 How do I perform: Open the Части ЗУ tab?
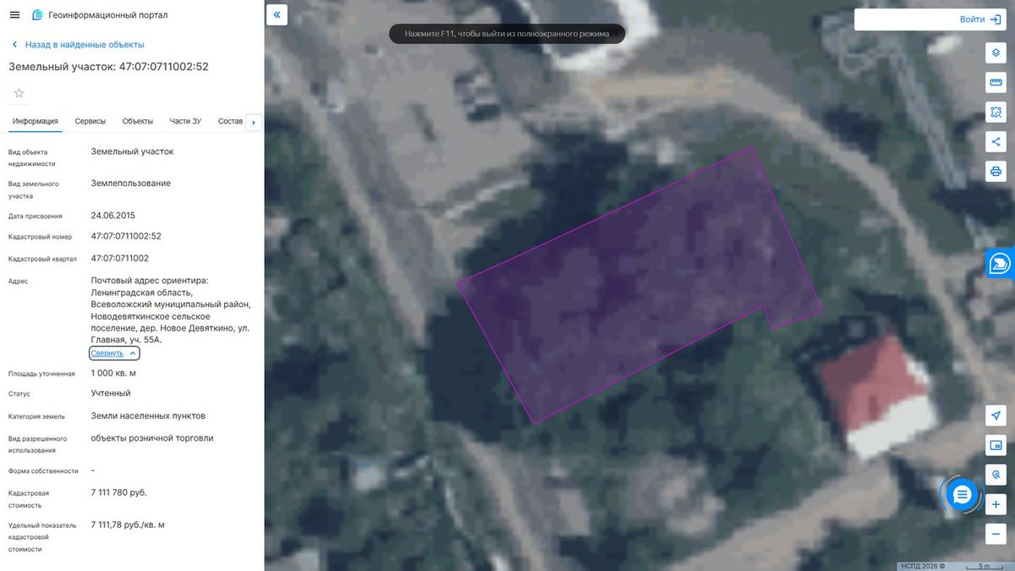(185, 121)
